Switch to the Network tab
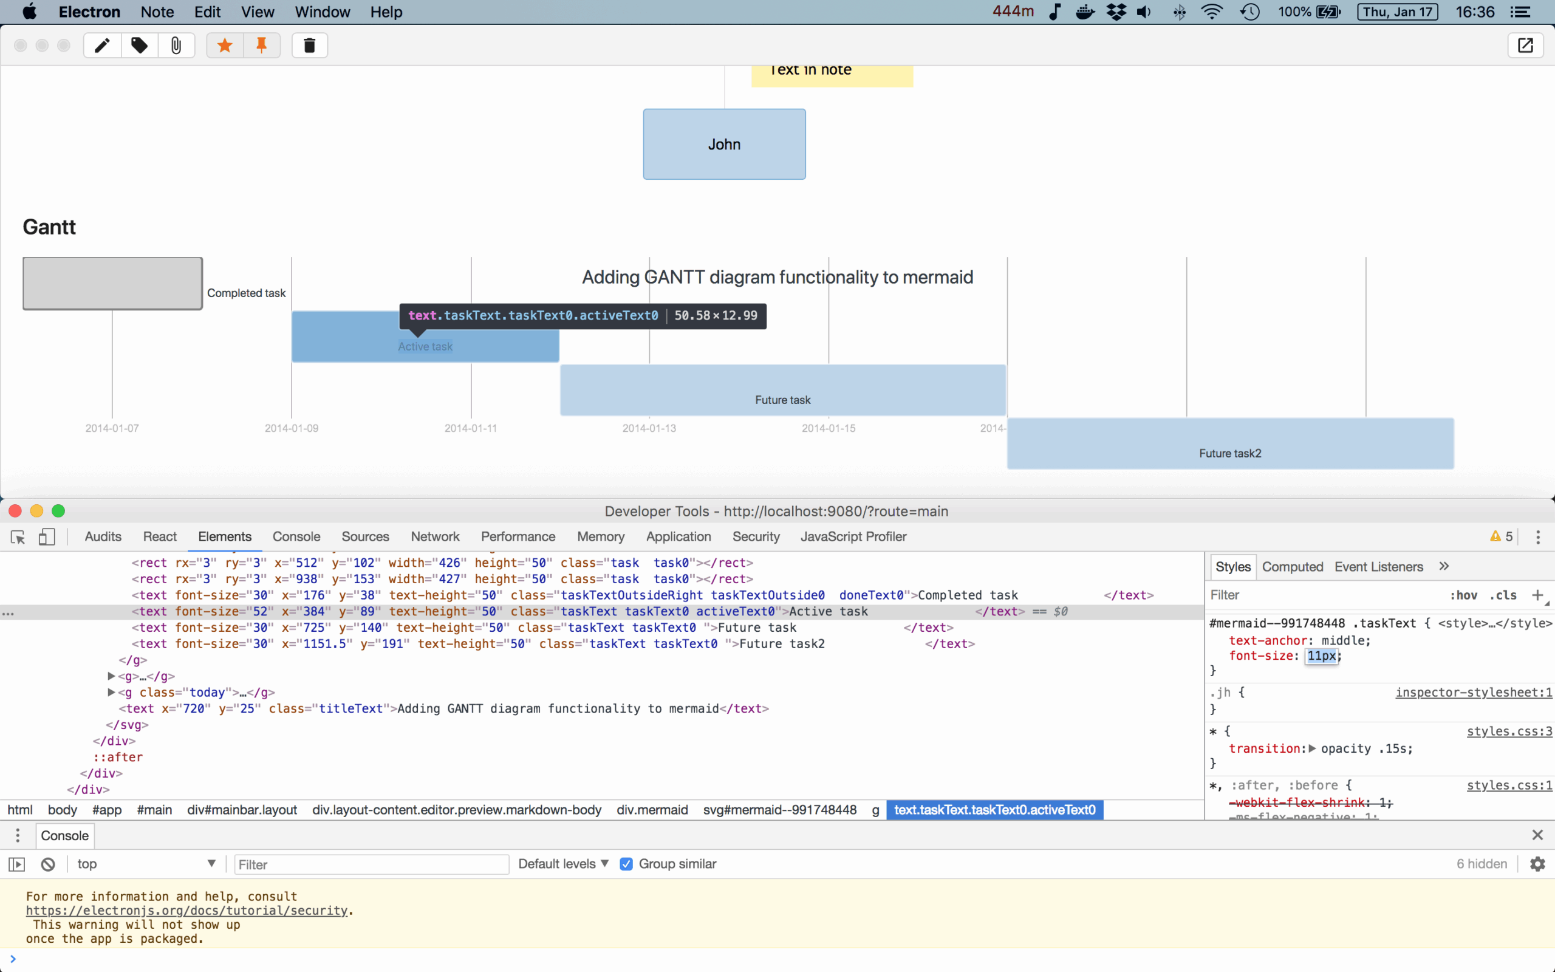This screenshot has width=1555, height=972. coord(435,537)
